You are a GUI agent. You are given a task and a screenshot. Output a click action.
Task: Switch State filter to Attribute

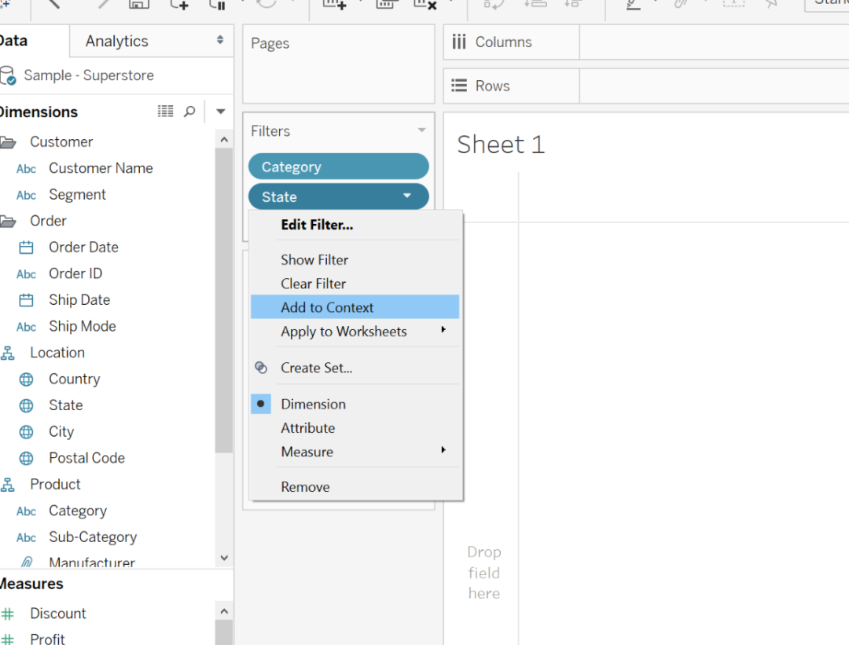coord(307,427)
